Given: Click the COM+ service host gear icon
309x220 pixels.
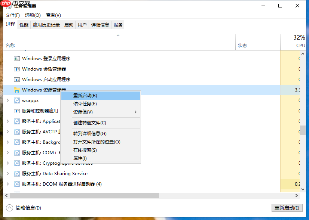Looking at the screenshot, I should [x=16, y=152].
